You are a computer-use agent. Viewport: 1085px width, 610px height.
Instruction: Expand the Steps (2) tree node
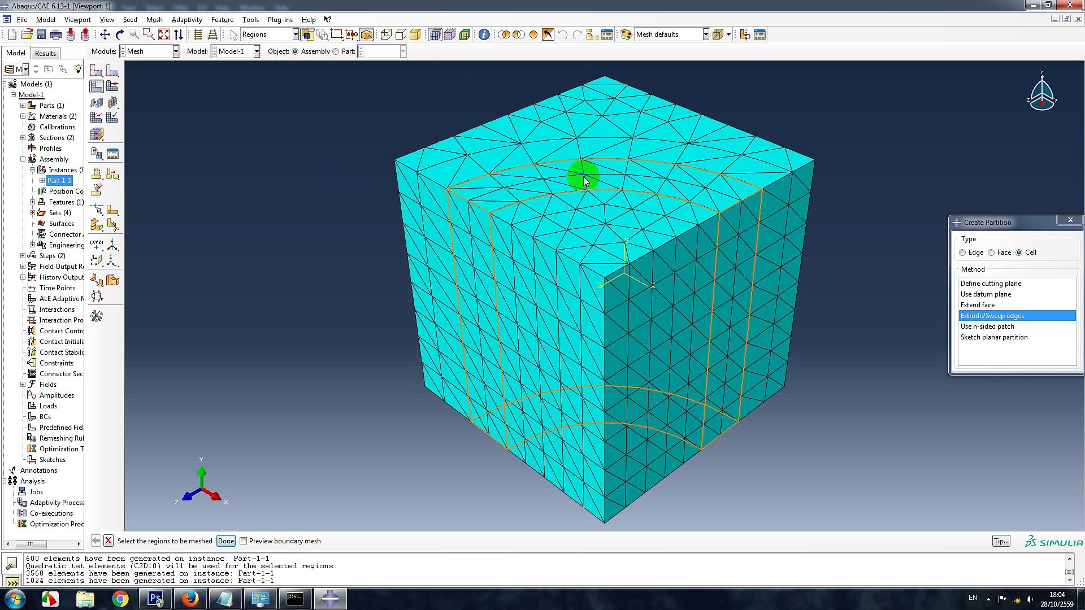(x=23, y=256)
